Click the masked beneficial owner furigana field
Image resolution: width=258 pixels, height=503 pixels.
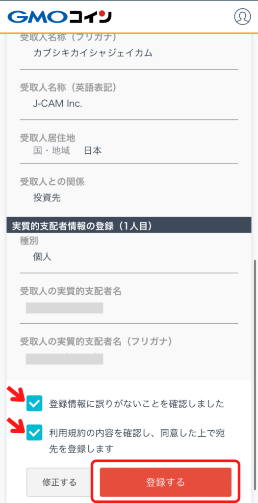click(64, 359)
